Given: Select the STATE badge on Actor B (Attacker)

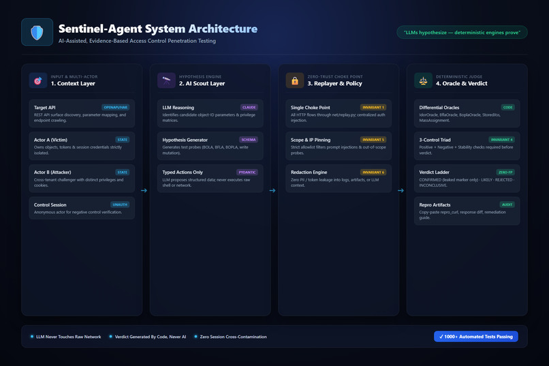Looking at the screenshot, I should (x=122, y=172).
